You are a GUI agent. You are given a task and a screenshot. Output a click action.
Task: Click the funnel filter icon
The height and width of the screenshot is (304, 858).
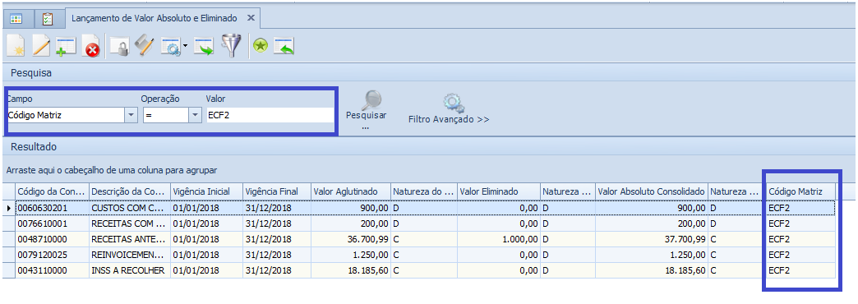click(x=232, y=46)
